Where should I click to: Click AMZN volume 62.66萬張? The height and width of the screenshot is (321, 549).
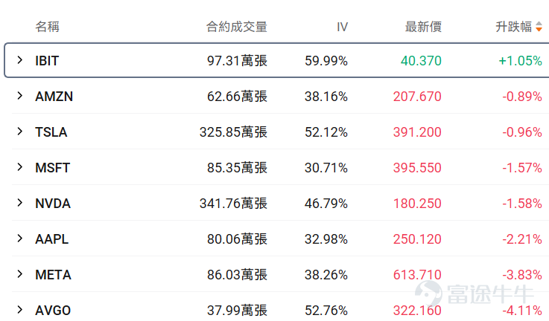237,97
